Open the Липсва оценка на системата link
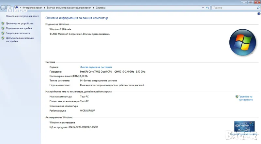 [96, 67]
